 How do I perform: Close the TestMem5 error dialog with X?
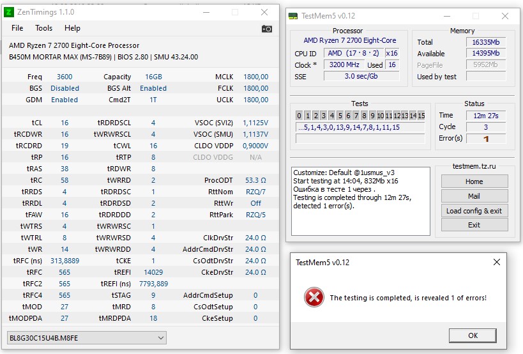coord(497,262)
